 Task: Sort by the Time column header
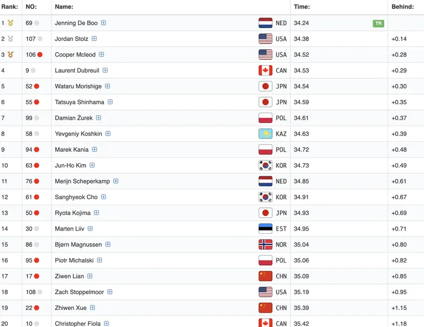pyautogui.click(x=302, y=7)
